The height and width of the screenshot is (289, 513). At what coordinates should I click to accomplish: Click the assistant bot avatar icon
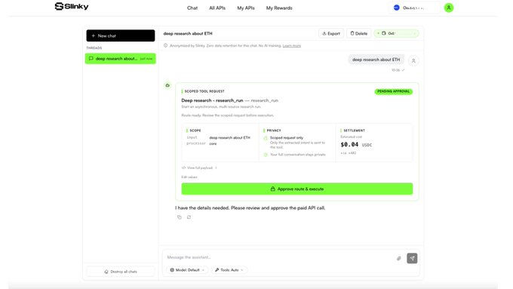pyautogui.click(x=167, y=85)
